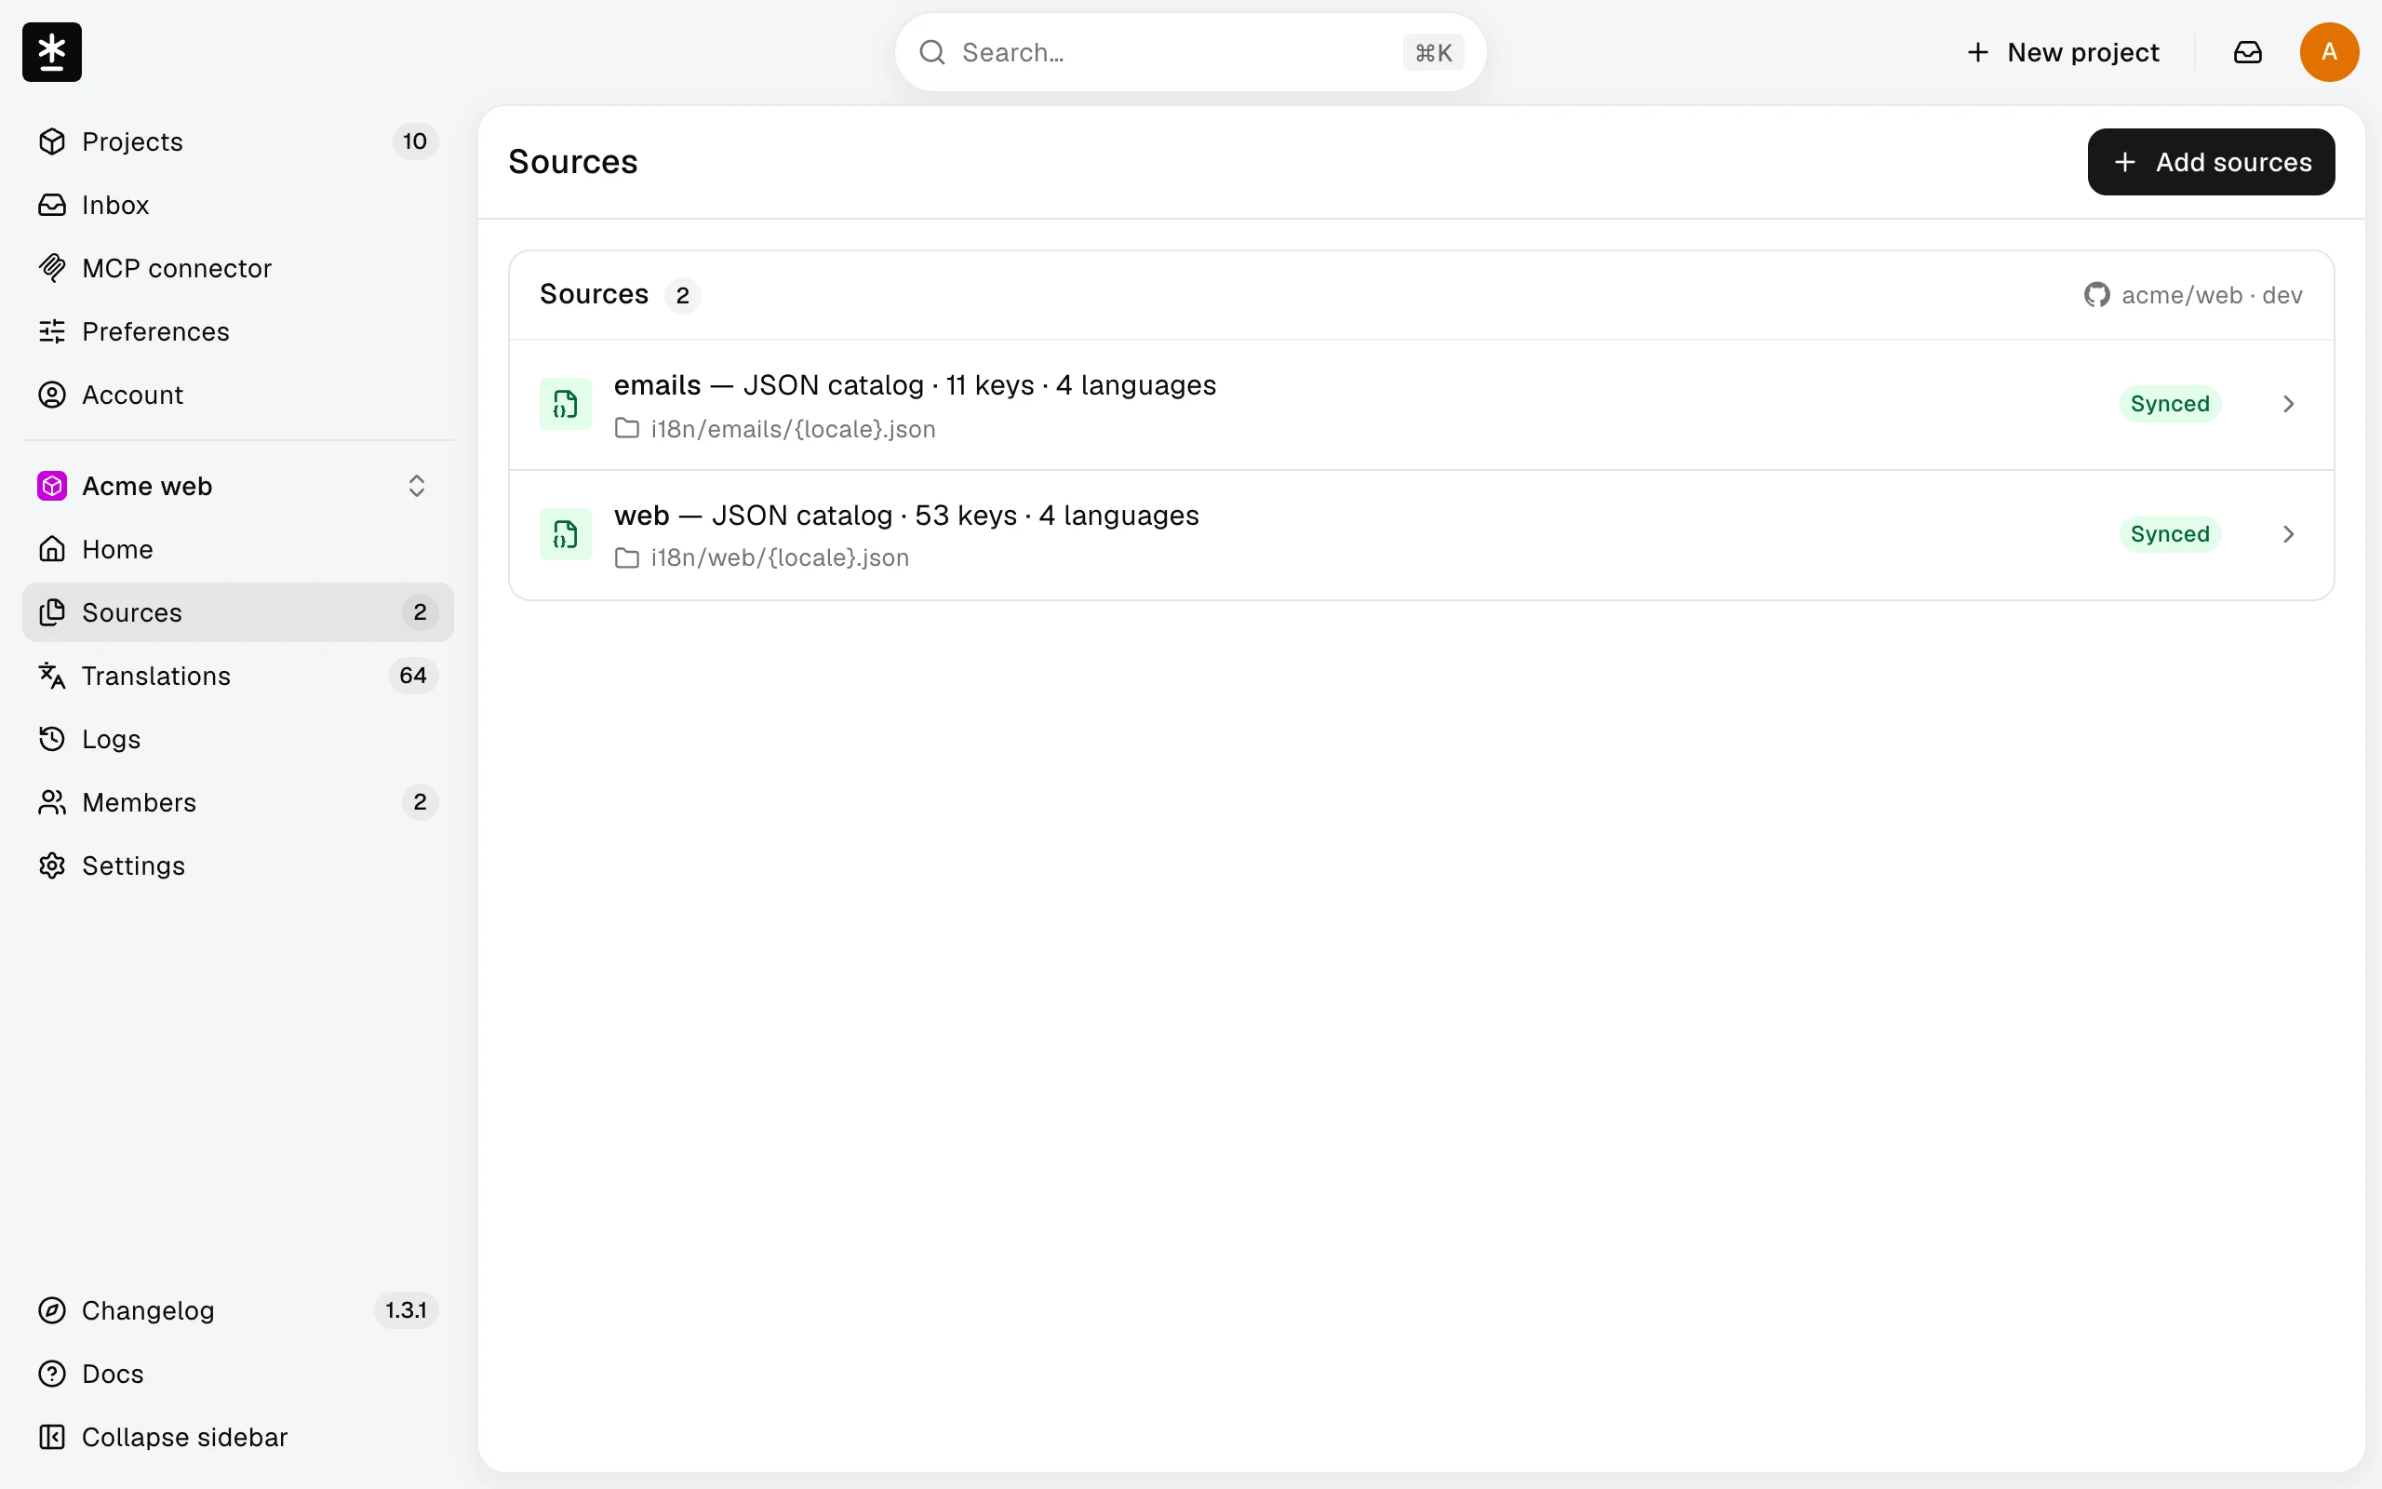Open Preferences from the sidebar
This screenshot has height=1489, width=2382.
(x=237, y=331)
